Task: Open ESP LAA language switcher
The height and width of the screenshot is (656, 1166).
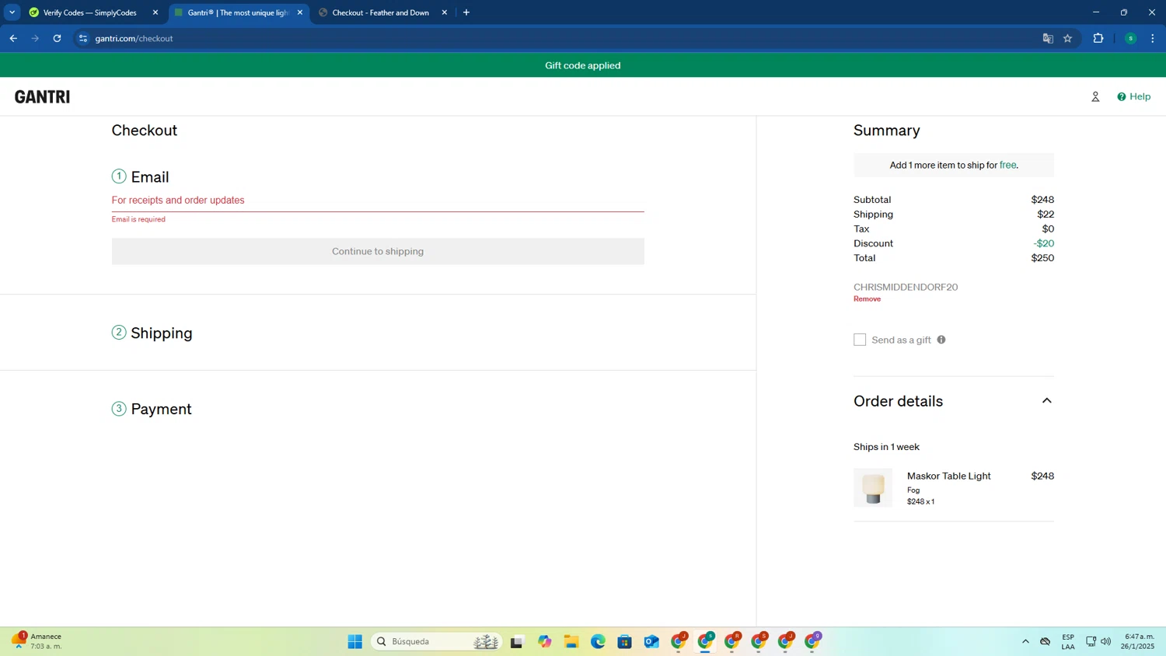Action: coord(1068,641)
